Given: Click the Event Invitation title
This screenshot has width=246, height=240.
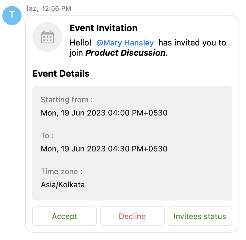Looking at the screenshot, I should pos(103,28).
